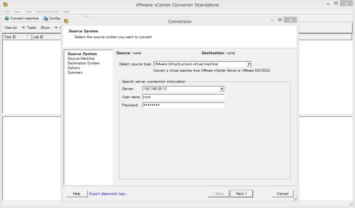The image size is (355, 208).
Task: Click the Help button in Conversion dialog
Action: (x=76, y=193)
